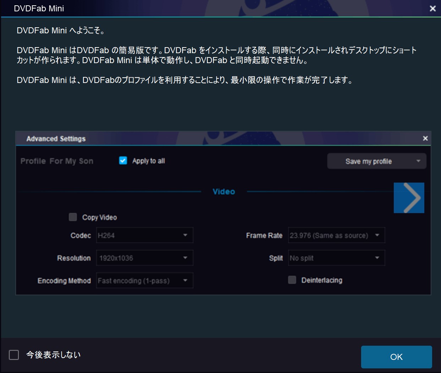Click the Encoding Method label
Viewport: 441px width, 373px height.
(64, 281)
